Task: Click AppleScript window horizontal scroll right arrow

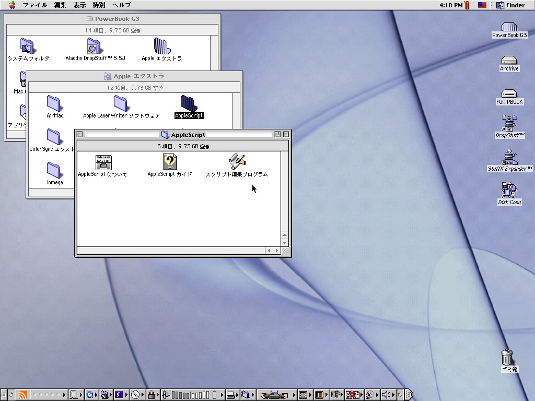Action: coord(277,251)
